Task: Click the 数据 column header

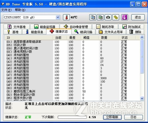Action: pyautogui.click(x=109, y=38)
